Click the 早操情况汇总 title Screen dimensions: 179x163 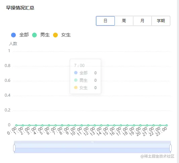(x=20, y=8)
